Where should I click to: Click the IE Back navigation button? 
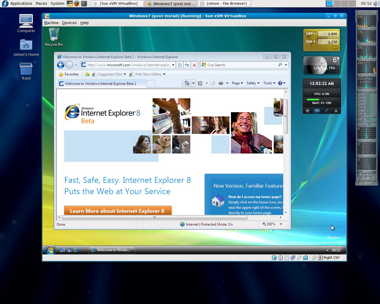click(x=61, y=65)
